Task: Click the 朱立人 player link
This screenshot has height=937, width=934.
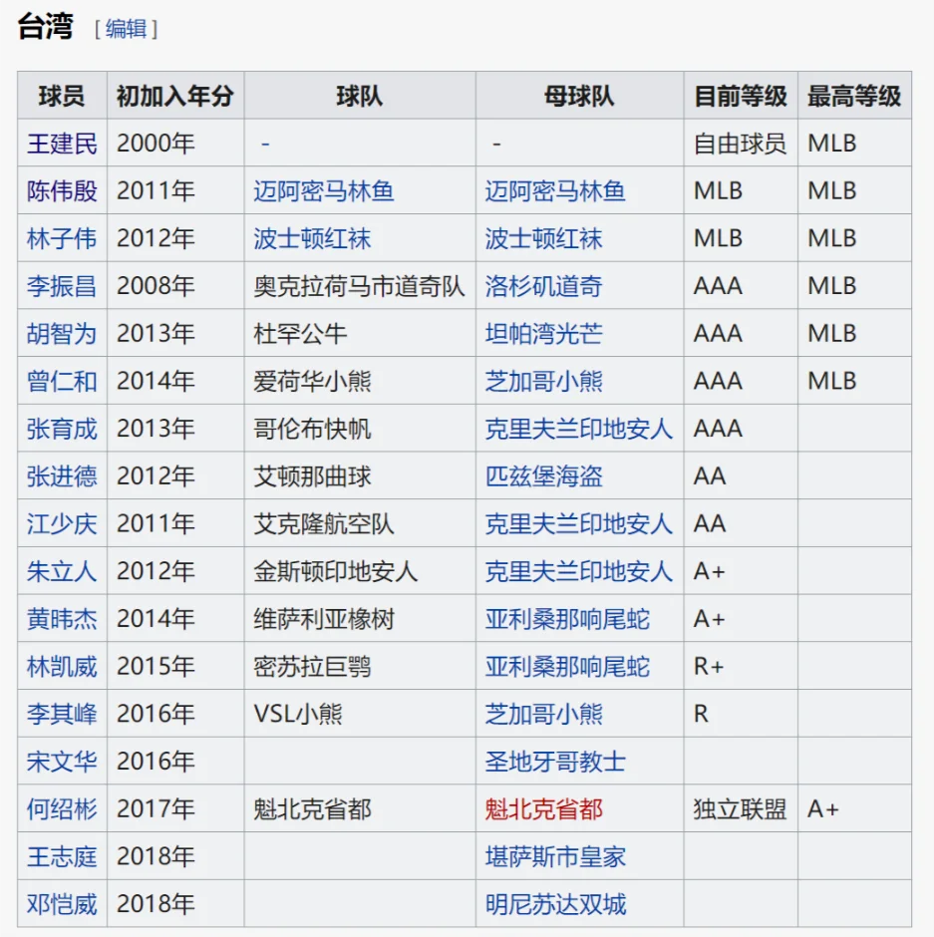Action: tap(62, 571)
